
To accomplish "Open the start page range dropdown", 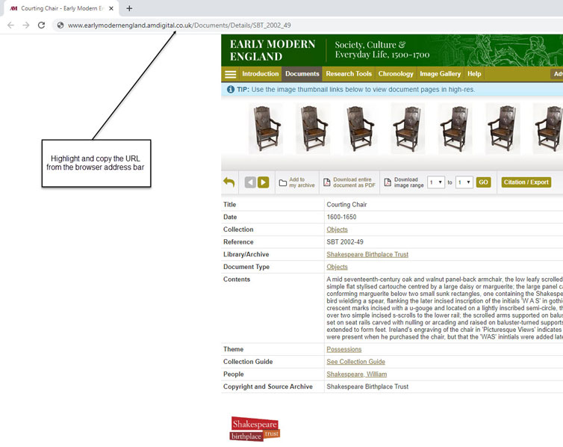I will (x=436, y=182).
